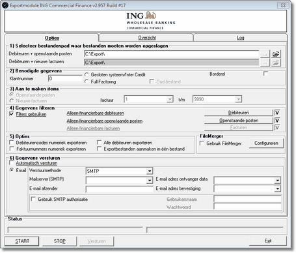Enable Exportbestanden aanmaken in één bestand
Image resolution: width=296 pixels, height=253 pixels.
[99, 149]
